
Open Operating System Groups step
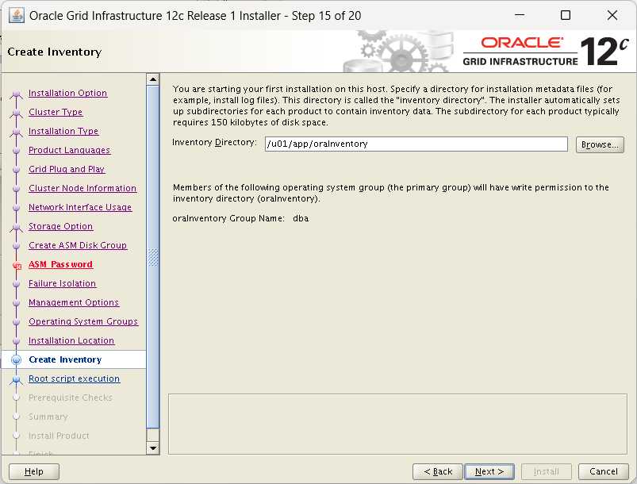click(x=83, y=321)
